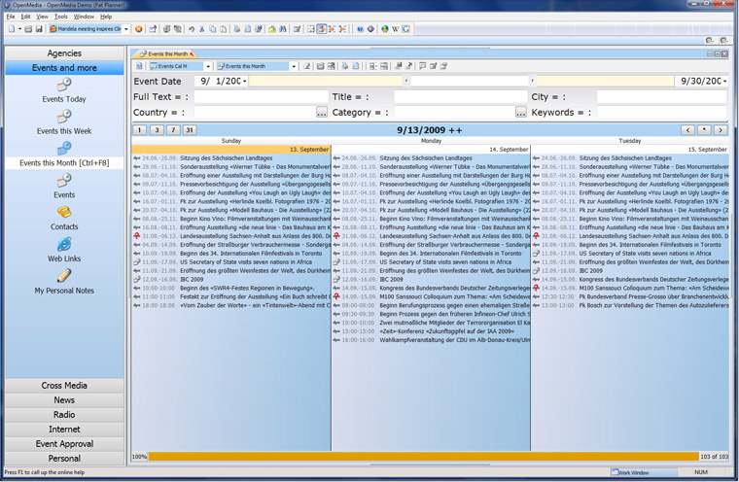Viewport: 739px width, 482px height.
Task: Open My Personal Notes
Action: (x=64, y=282)
